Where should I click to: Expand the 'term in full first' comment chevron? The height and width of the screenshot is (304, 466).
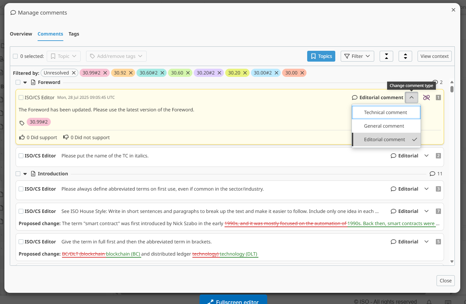tap(427, 242)
